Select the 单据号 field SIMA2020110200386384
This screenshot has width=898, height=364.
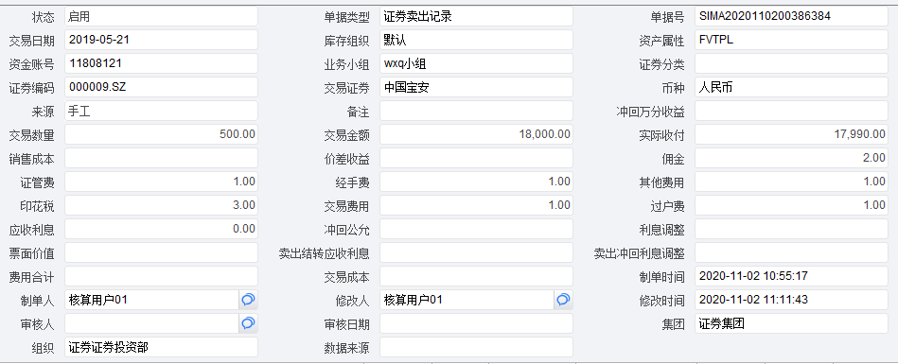coord(791,17)
